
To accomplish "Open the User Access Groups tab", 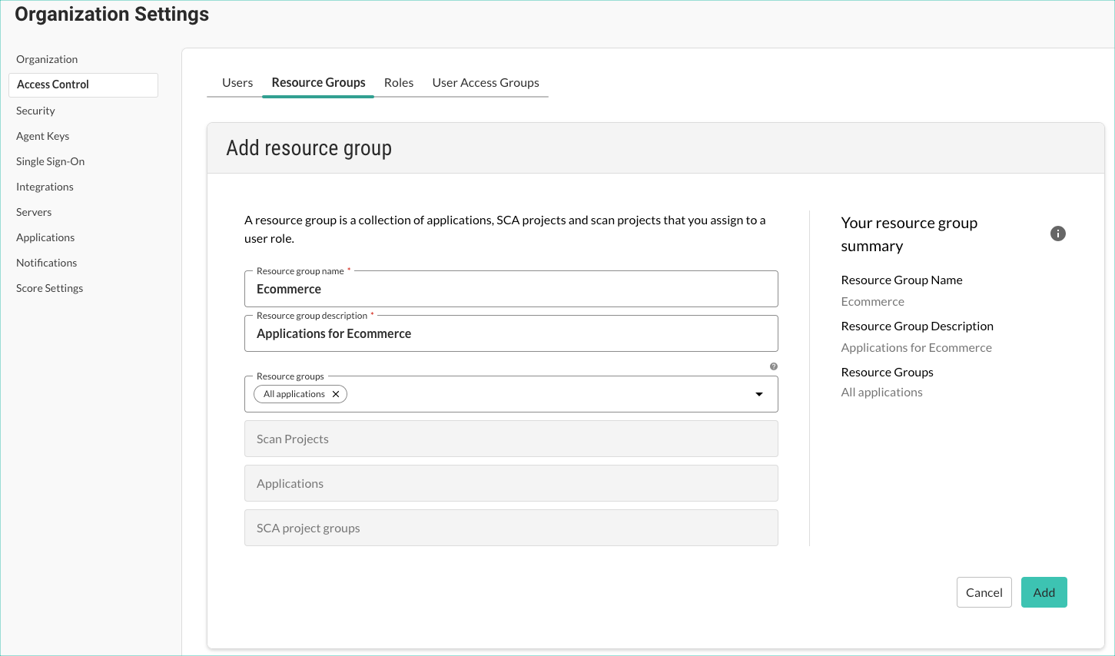I will (x=486, y=82).
